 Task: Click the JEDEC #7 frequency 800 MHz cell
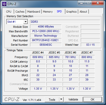(x=87, y=57)
